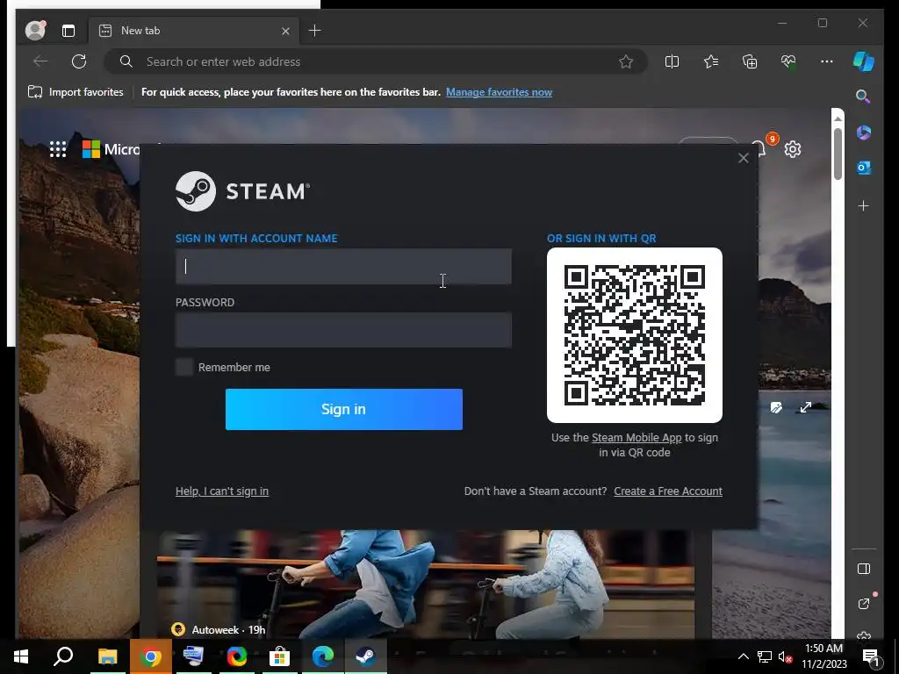Click the scrollbar up arrow
This screenshot has height=674, width=899.
coord(838,118)
